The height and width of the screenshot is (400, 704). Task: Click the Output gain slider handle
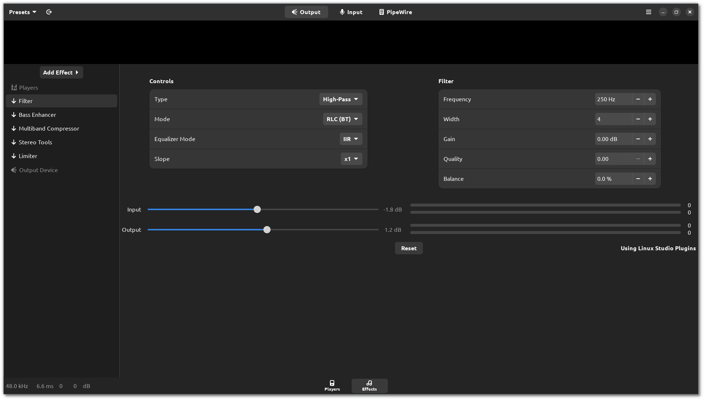(267, 230)
